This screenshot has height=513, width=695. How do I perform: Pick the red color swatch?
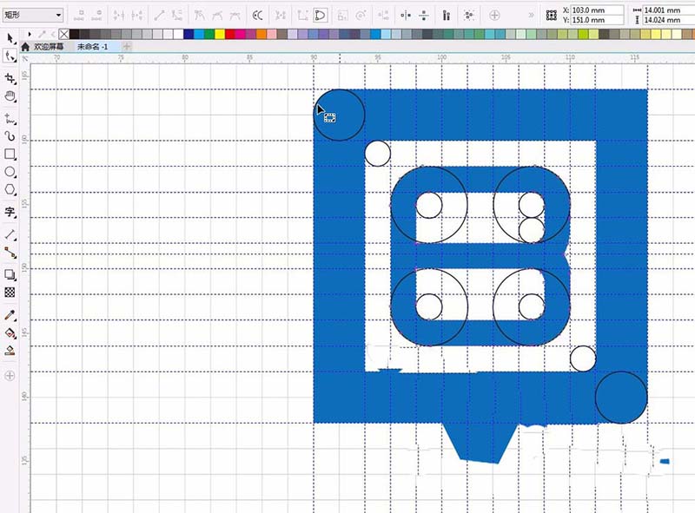click(x=230, y=34)
